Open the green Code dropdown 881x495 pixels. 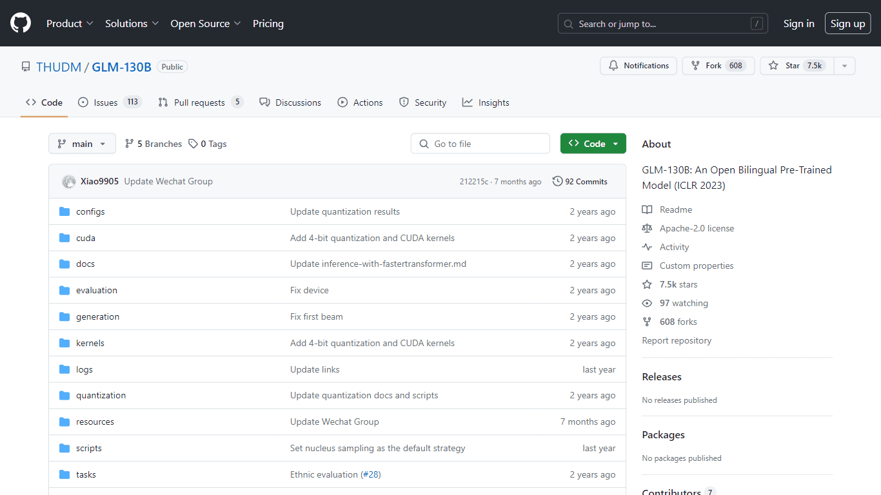click(593, 144)
